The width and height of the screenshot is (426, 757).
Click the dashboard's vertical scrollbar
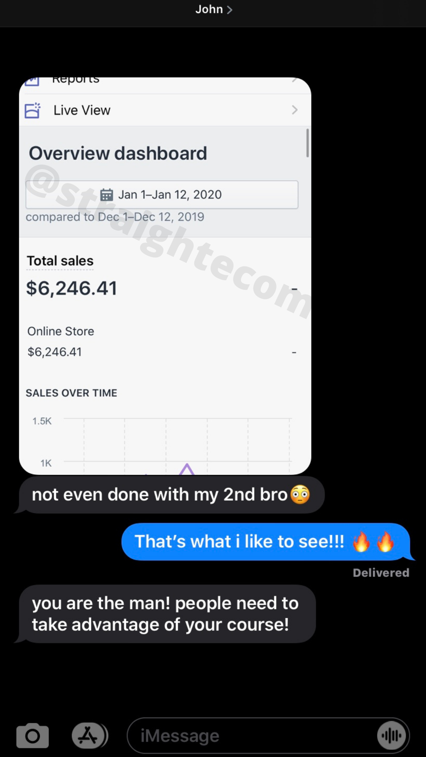point(307,143)
